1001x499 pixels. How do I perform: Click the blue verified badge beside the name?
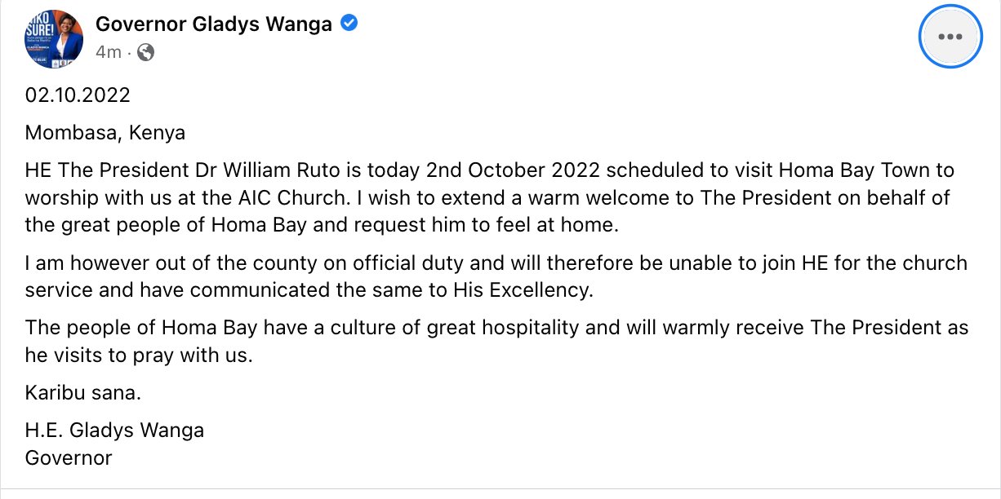coord(349,24)
